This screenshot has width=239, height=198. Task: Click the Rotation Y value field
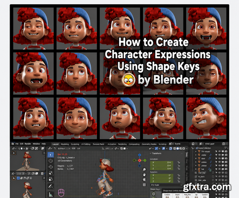[162, 178]
